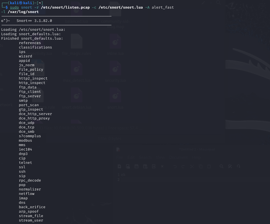Click Undo arrow in Mousepad toolbar
Image resolution: width=270 pixels, height=224 pixels.
[x=175, y=166]
